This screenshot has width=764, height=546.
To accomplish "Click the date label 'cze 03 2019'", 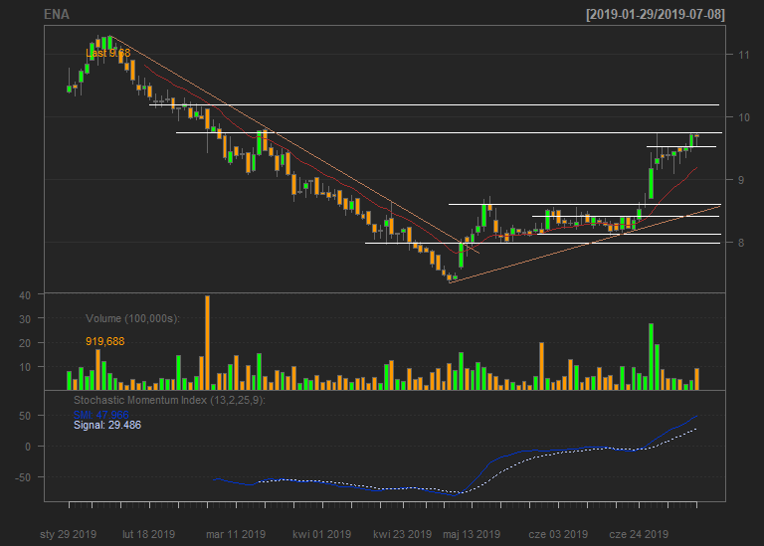I will point(558,534).
